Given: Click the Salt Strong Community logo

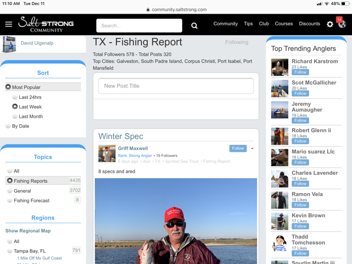Looking at the screenshot, I should 46,24.
